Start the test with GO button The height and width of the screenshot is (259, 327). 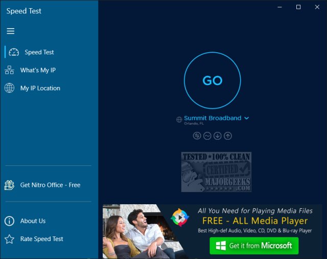(x=213, y=80)
